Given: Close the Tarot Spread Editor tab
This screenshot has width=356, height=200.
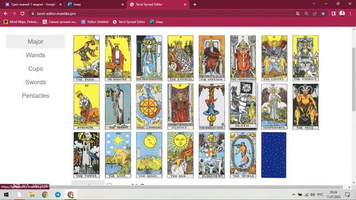Looking at the screenshot, I should [x=185, y=4].
